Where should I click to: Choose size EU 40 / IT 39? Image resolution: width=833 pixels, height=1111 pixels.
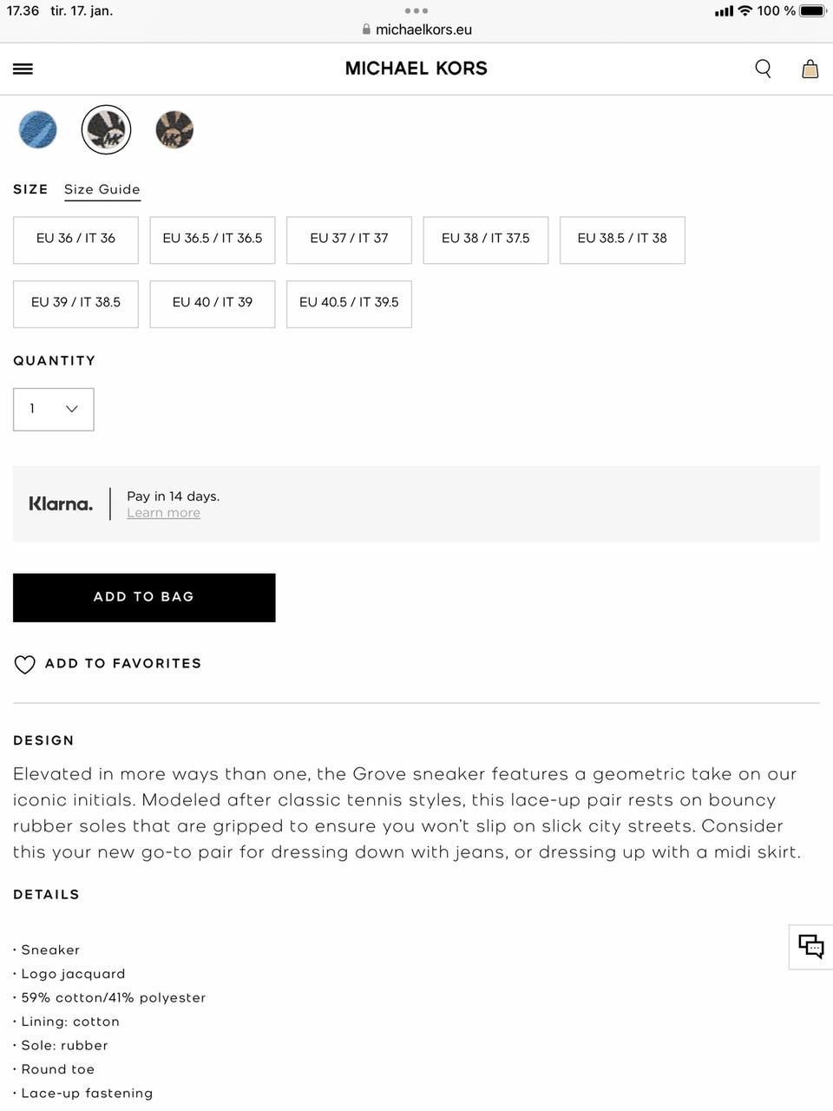213,303
